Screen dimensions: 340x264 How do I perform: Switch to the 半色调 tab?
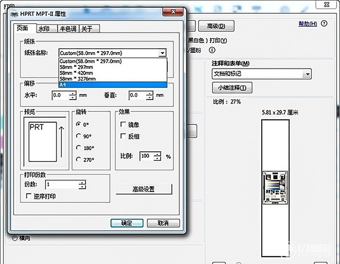(x=68, y=29)
